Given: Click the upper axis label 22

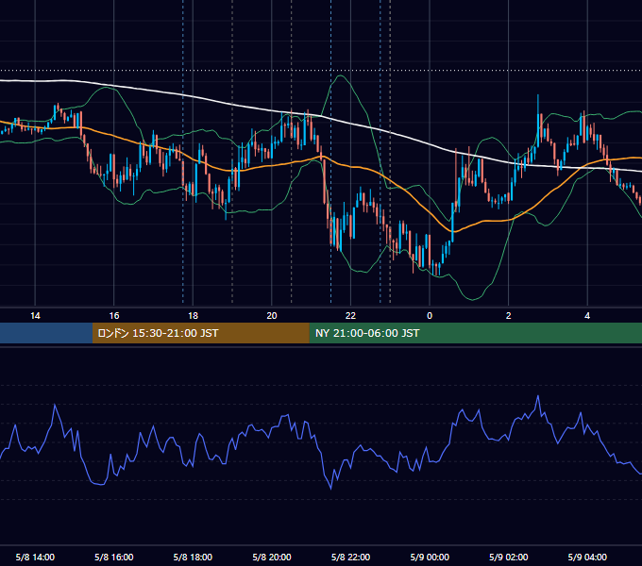Looking at the screenshot, I should (x=350, y=316).
